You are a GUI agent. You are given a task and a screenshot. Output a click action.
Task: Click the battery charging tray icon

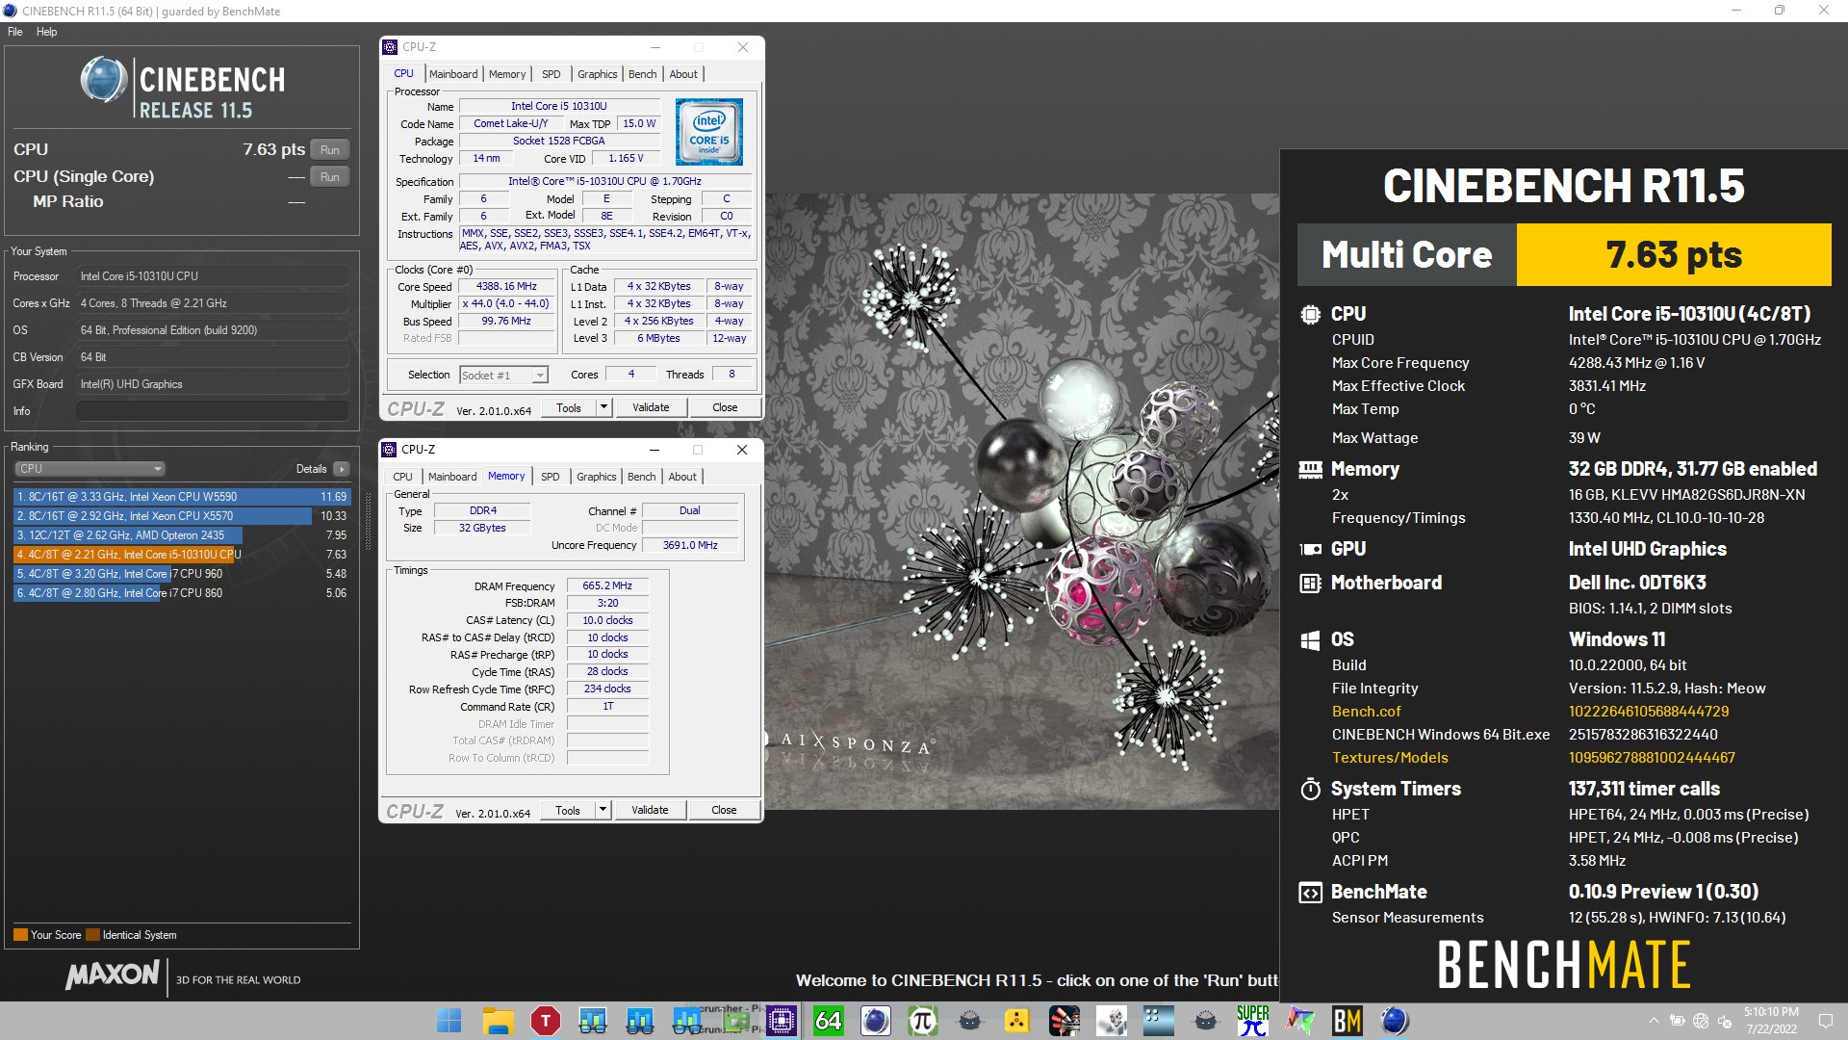1677,1021
